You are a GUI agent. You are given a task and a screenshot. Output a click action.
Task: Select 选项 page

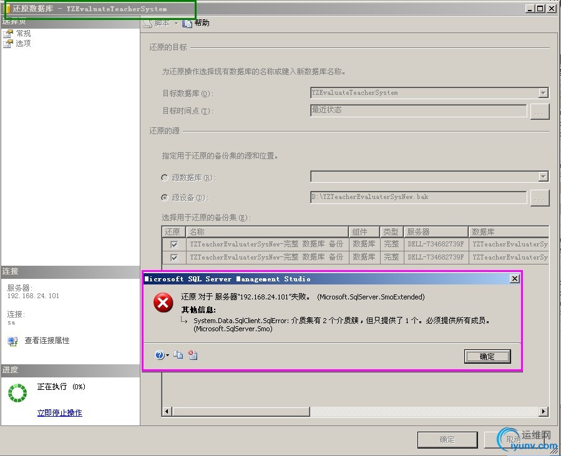[23, 44]
